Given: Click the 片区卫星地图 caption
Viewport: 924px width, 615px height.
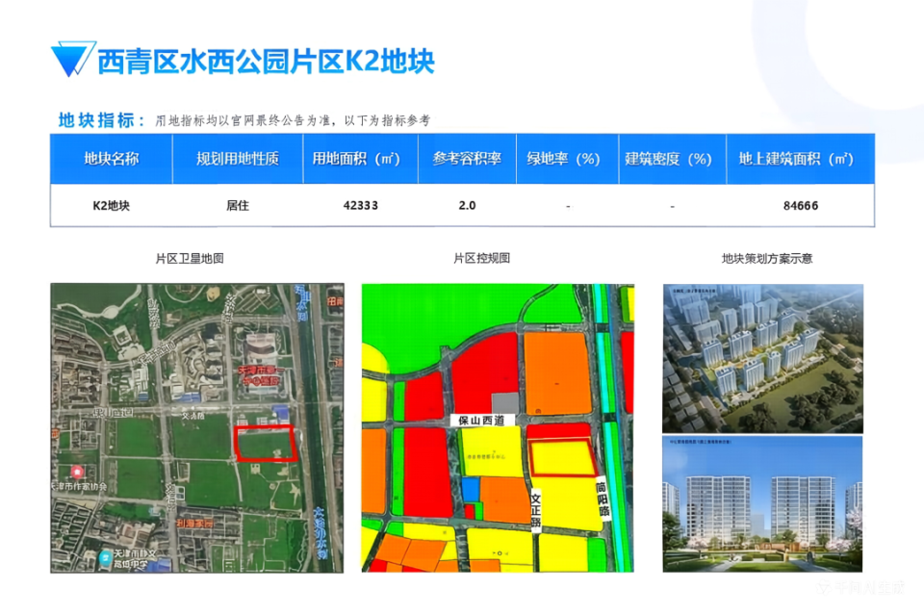Looking at the screenshot, I should tap(190, 259).
